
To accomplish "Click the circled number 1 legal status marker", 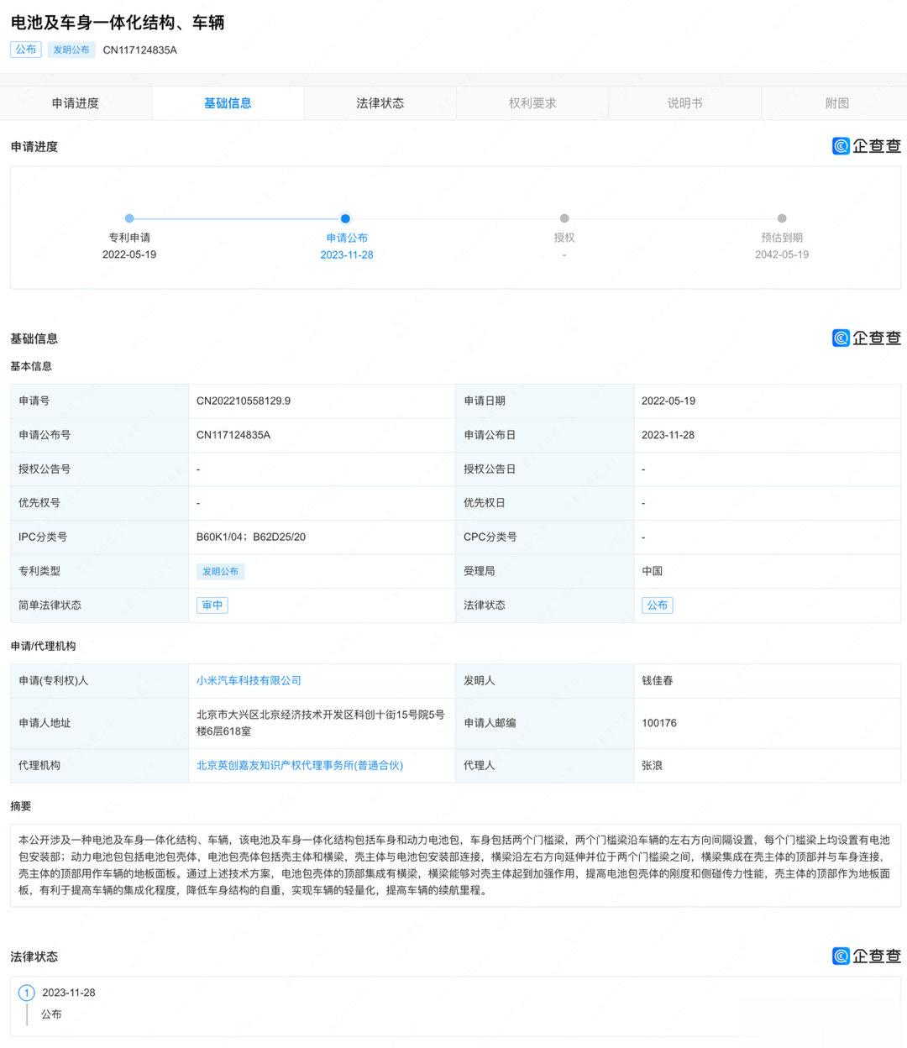I will (27, 993).
